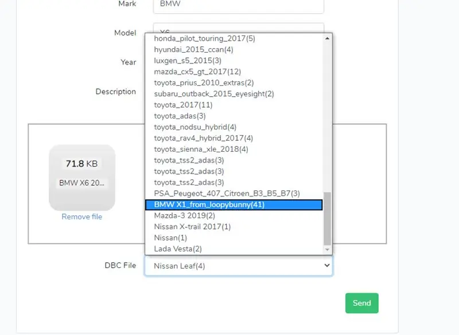The height and width of the screenshot is (335, 459).
Task: Click the Model field label
Action: (125, 33)
